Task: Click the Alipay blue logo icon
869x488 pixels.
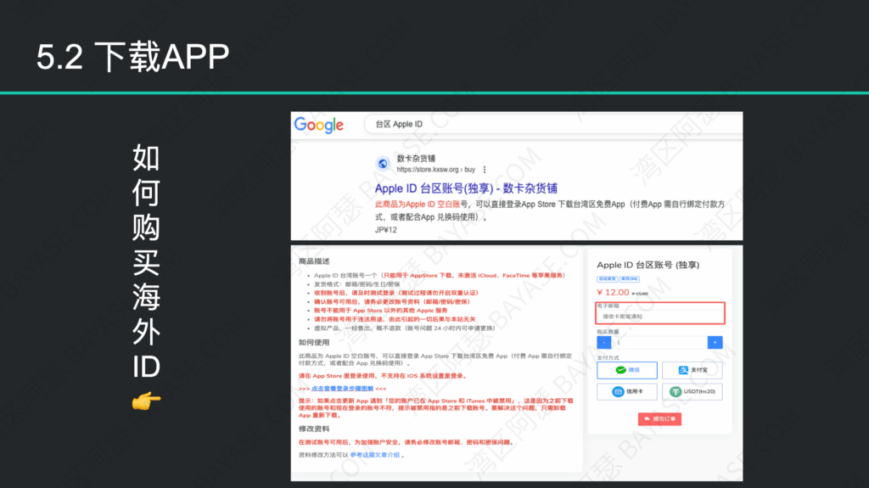Action: [x=682, y=370]
